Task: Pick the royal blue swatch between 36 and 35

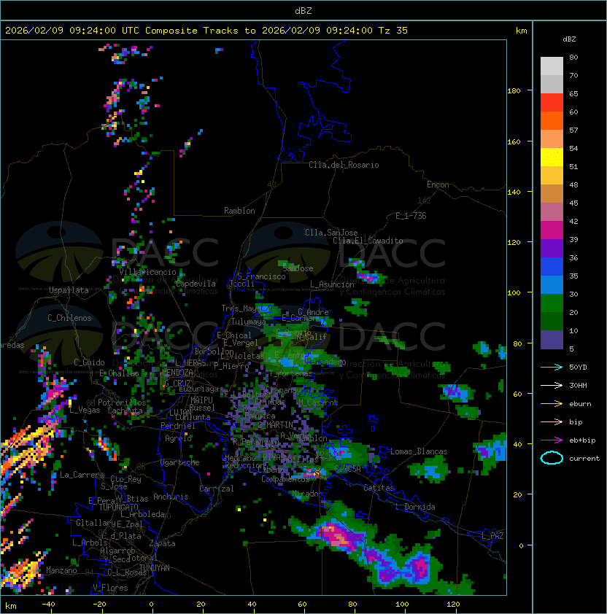Action: click(552, 266)
